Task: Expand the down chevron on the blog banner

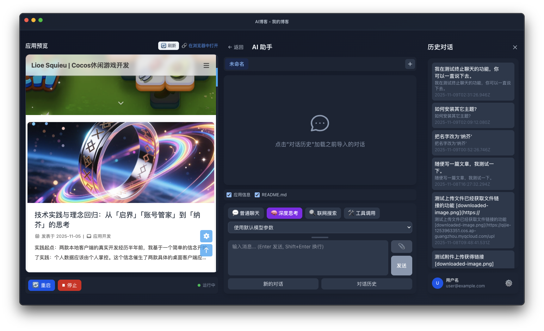Action: 121,103
